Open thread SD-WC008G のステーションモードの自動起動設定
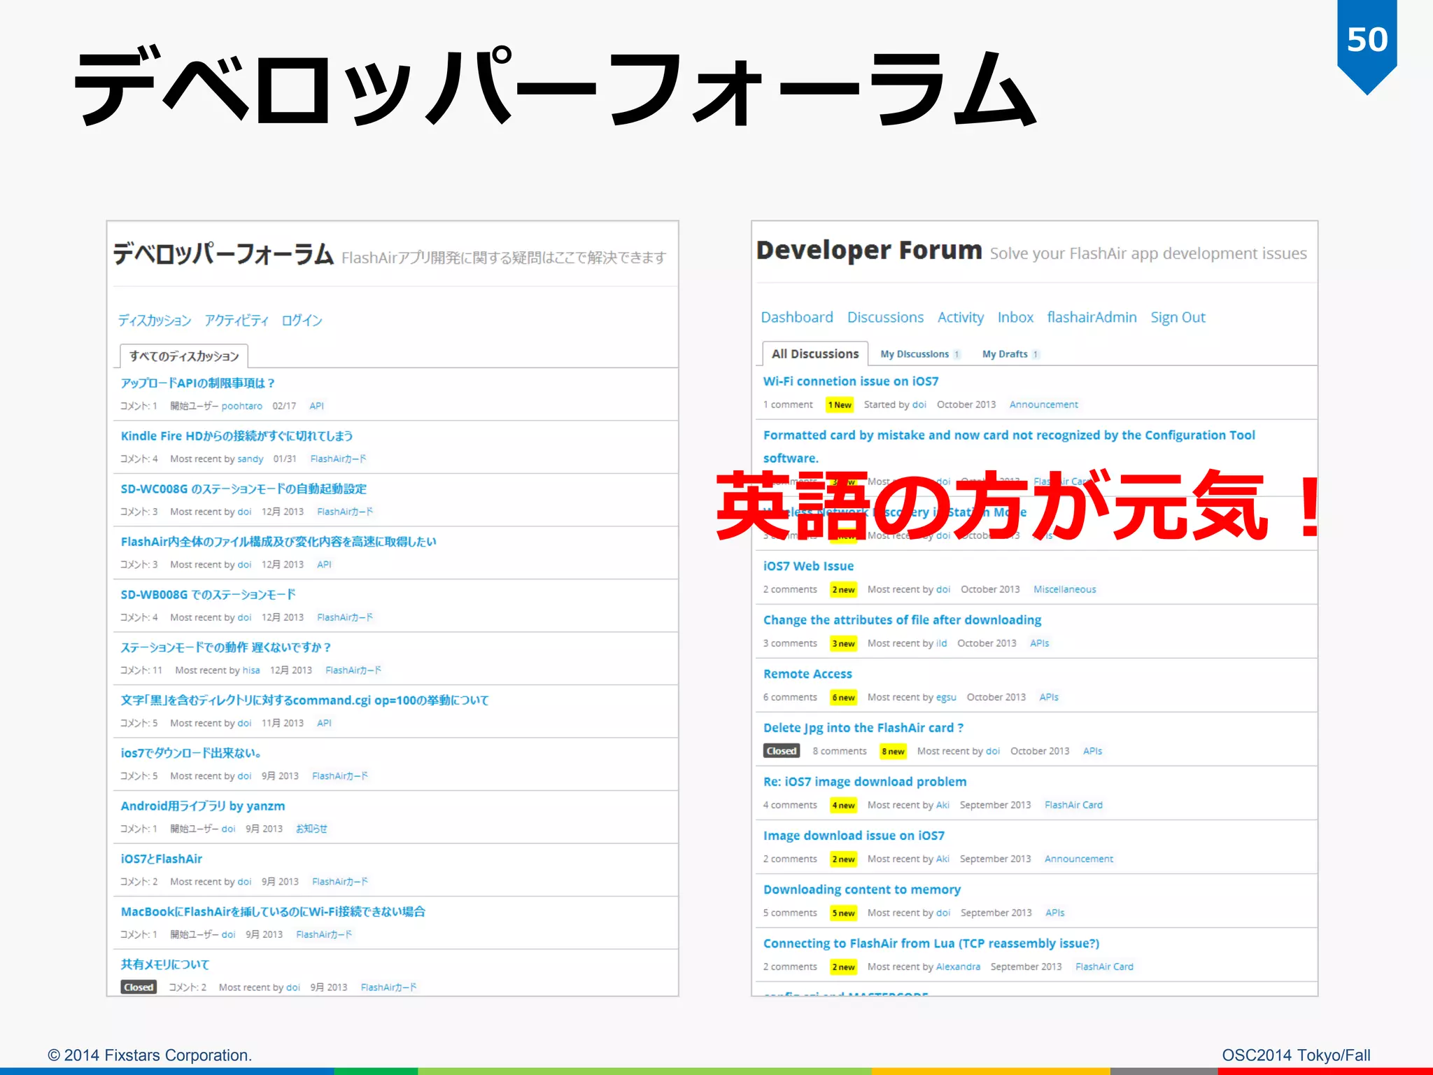The image size is (1433, 1075). click(x=243, y=489)
